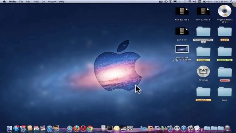236x133 pixels.
Task: Open the first menu bar status icon
Action: tap(161, 1)
